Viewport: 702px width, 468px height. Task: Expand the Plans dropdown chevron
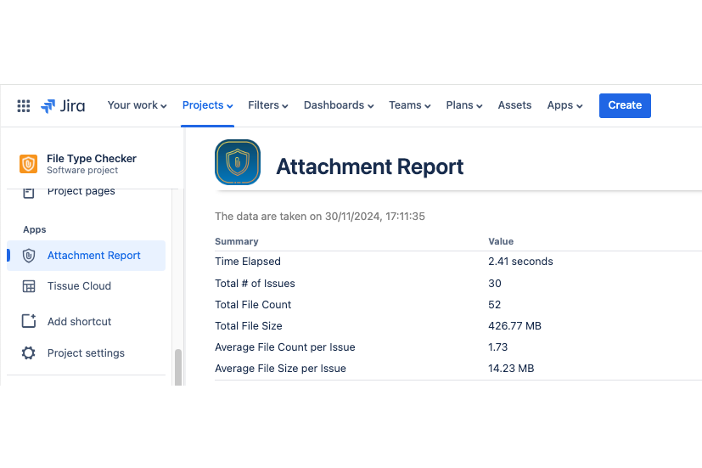click(x=479, y=106)
